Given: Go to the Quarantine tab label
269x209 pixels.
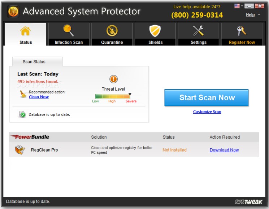Looking at the screenshot, I should [112, 42].
